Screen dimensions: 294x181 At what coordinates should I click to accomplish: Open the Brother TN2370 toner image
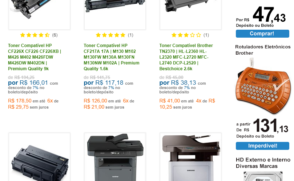click(x=190, y=14)
